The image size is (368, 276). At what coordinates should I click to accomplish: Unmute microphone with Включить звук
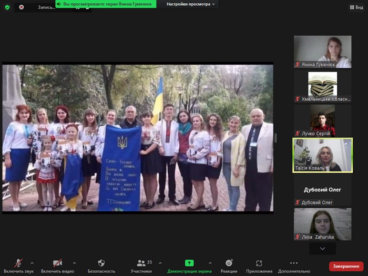[x=18, y=263]
